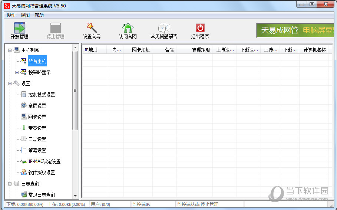Open 常规日志查询 in the tree
Viewport: 337px width, 210px height.
pos(42,195)
